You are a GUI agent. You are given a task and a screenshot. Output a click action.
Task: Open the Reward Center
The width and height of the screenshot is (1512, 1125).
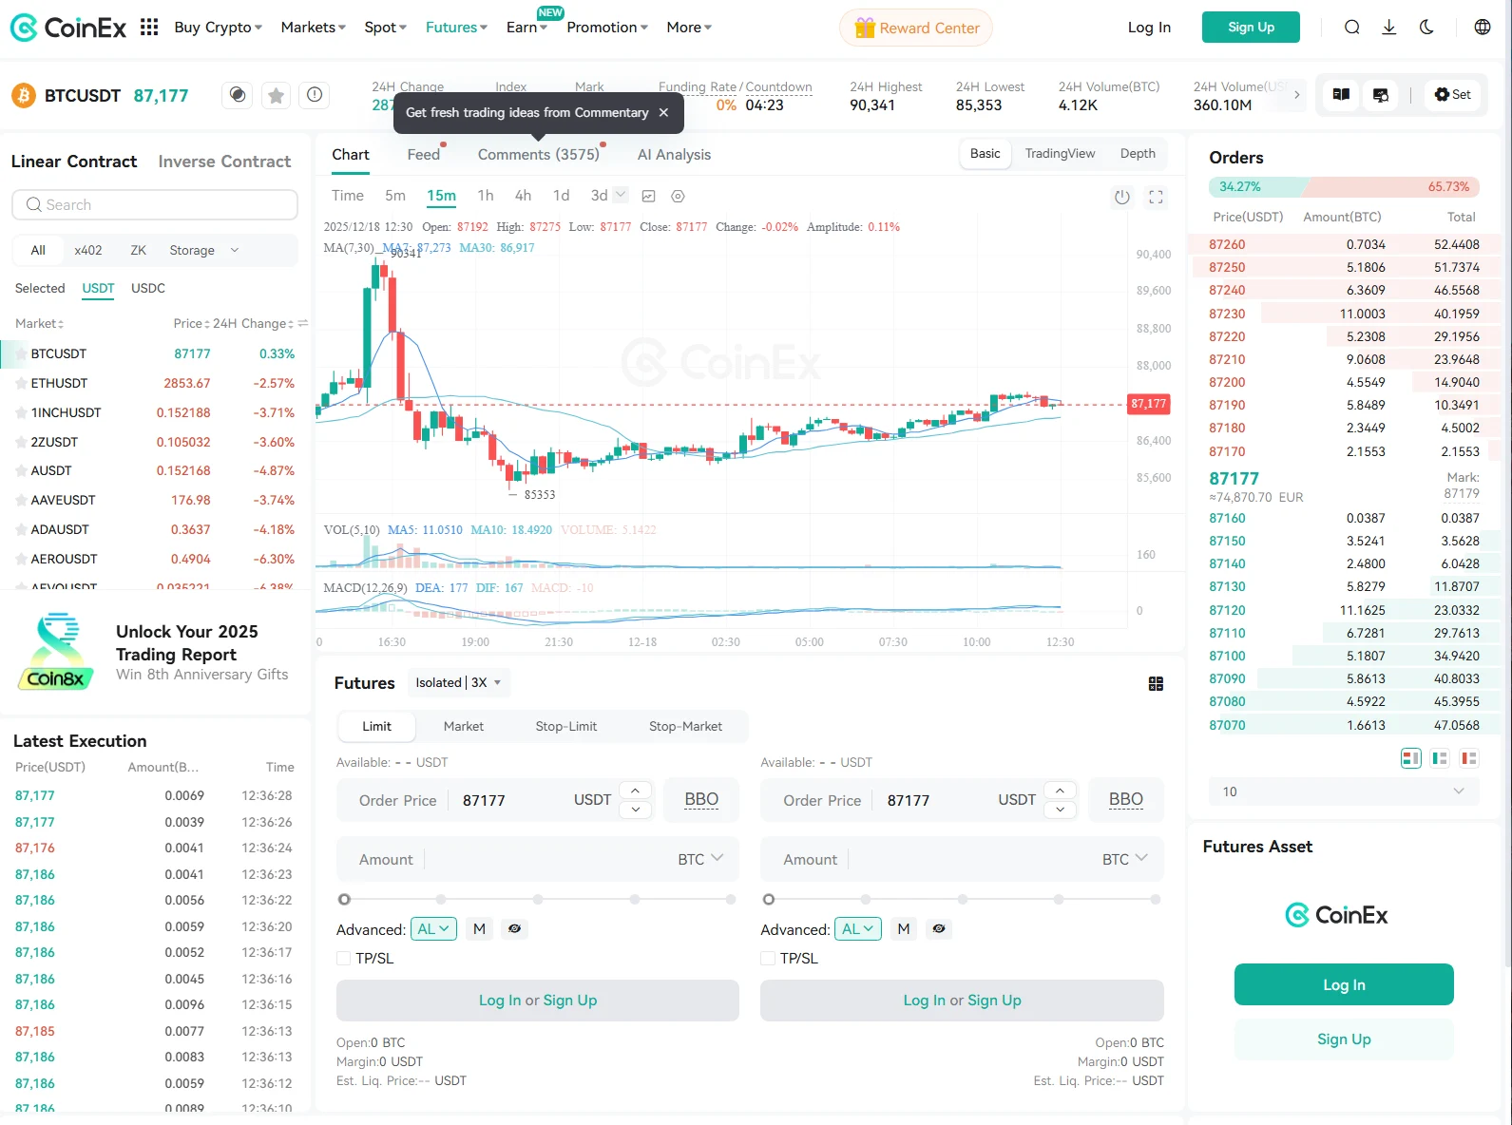916,28
